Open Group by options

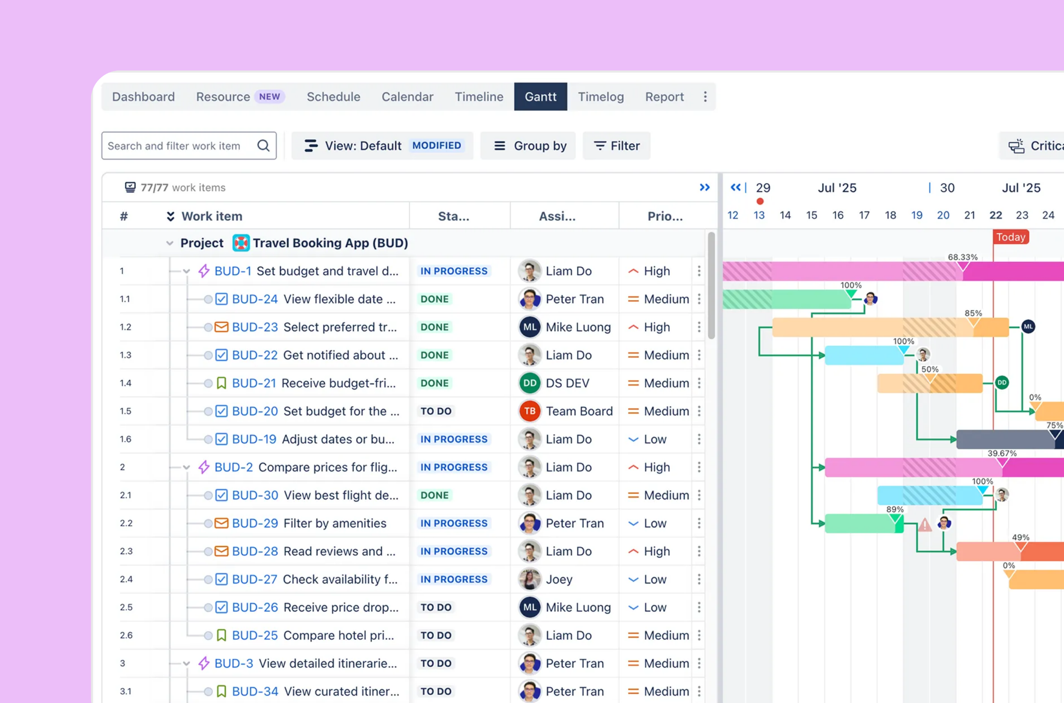coord(528,146)
